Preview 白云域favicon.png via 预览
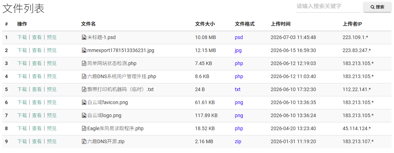 pyautogui.click(x=52, y=102)
